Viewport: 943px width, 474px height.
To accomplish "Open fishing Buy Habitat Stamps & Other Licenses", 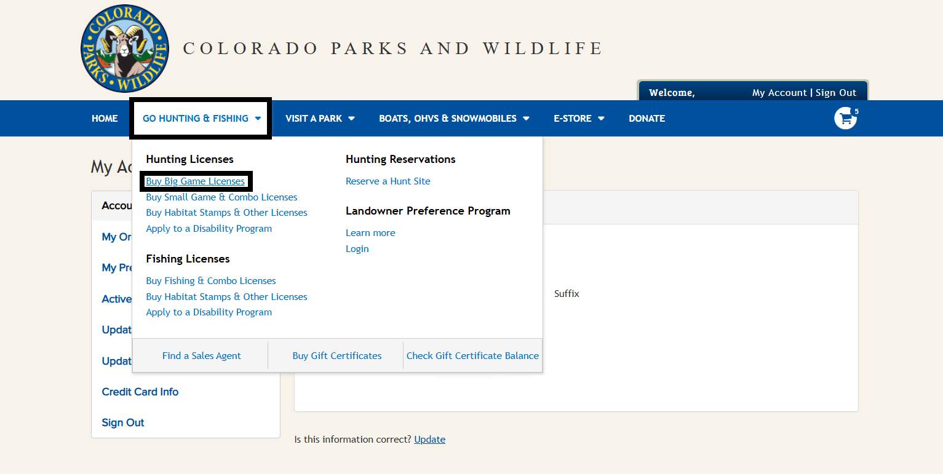I will coord(226,297).
